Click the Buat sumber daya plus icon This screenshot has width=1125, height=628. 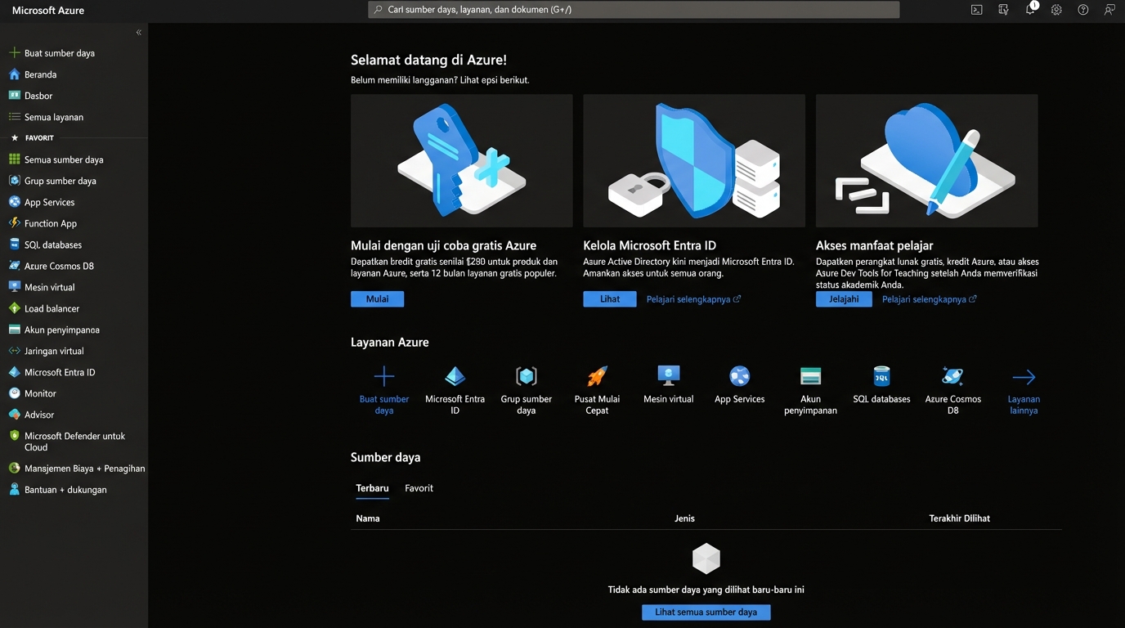tap(384, 376)
